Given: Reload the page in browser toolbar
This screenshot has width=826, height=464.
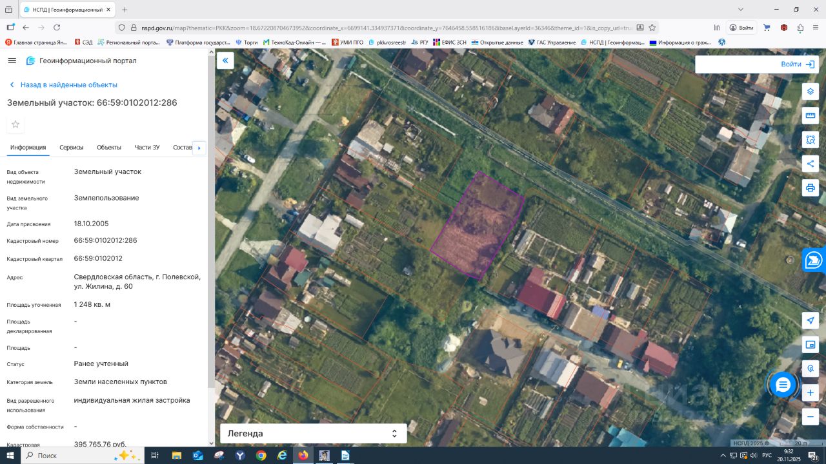Looking at the screenshot, I should [57, 28].
